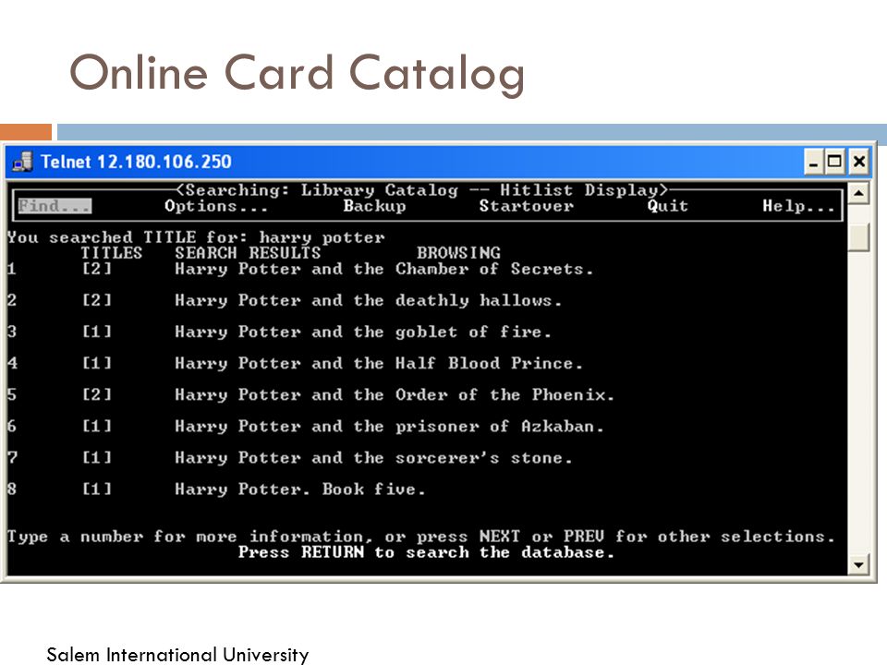
Task: Click the TITLES column header
Action: pos(112,253)
